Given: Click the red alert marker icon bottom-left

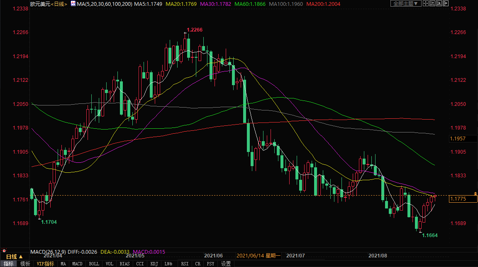Looking at the screenshot, I should point(5,251).
